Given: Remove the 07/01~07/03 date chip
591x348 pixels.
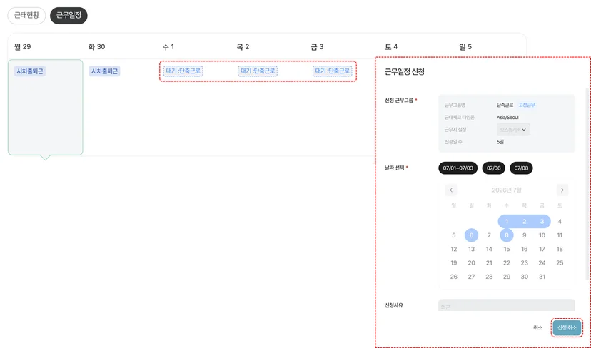Looking at the screenshot, I should point(458,168).
